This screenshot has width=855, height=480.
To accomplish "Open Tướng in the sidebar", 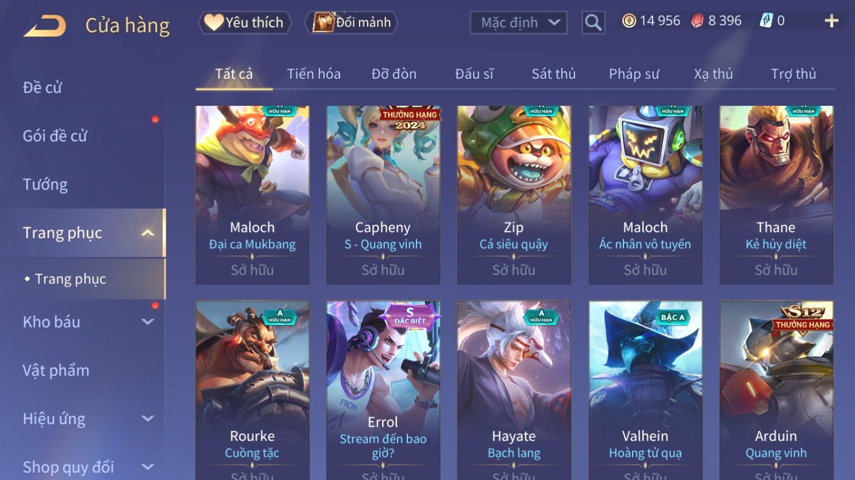I will tap(46, 184).
